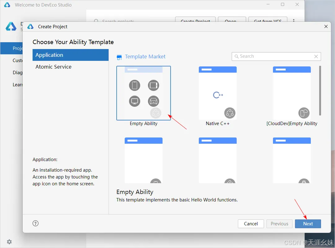335x248 pixels.
Task: Switch to Atomic Service tab
Action: pos(70,67)
